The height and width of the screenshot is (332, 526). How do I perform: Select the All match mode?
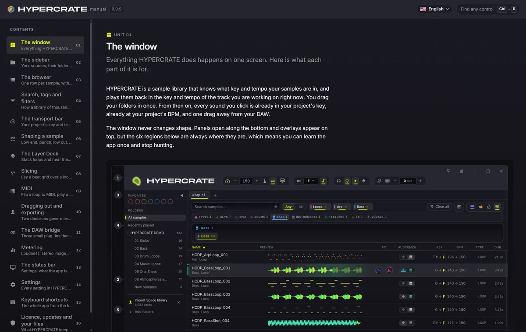click(x=301, y=207)
